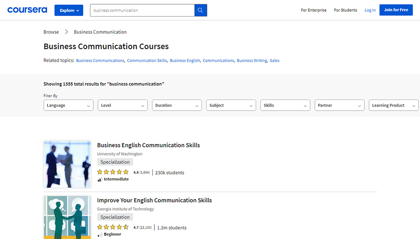Click the star rating for Business English Communication Skills
The height and width of the screenshot is (239, 420).
point(113,172)
